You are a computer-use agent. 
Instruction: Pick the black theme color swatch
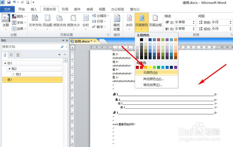(x=141, y=40)
